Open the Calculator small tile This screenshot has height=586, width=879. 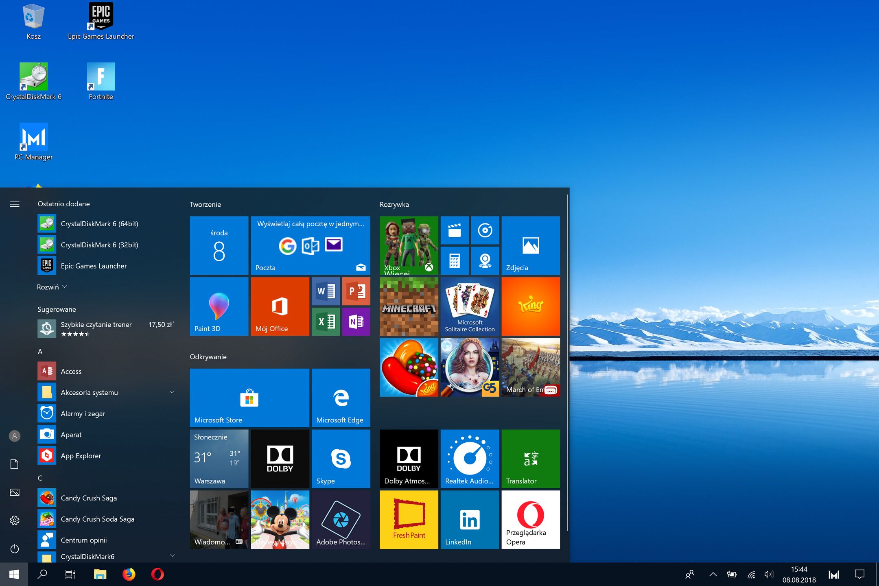pyautogui.click(x=455, y=260)
